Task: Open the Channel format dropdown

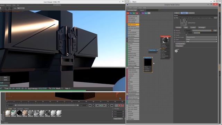Action: 201,42
